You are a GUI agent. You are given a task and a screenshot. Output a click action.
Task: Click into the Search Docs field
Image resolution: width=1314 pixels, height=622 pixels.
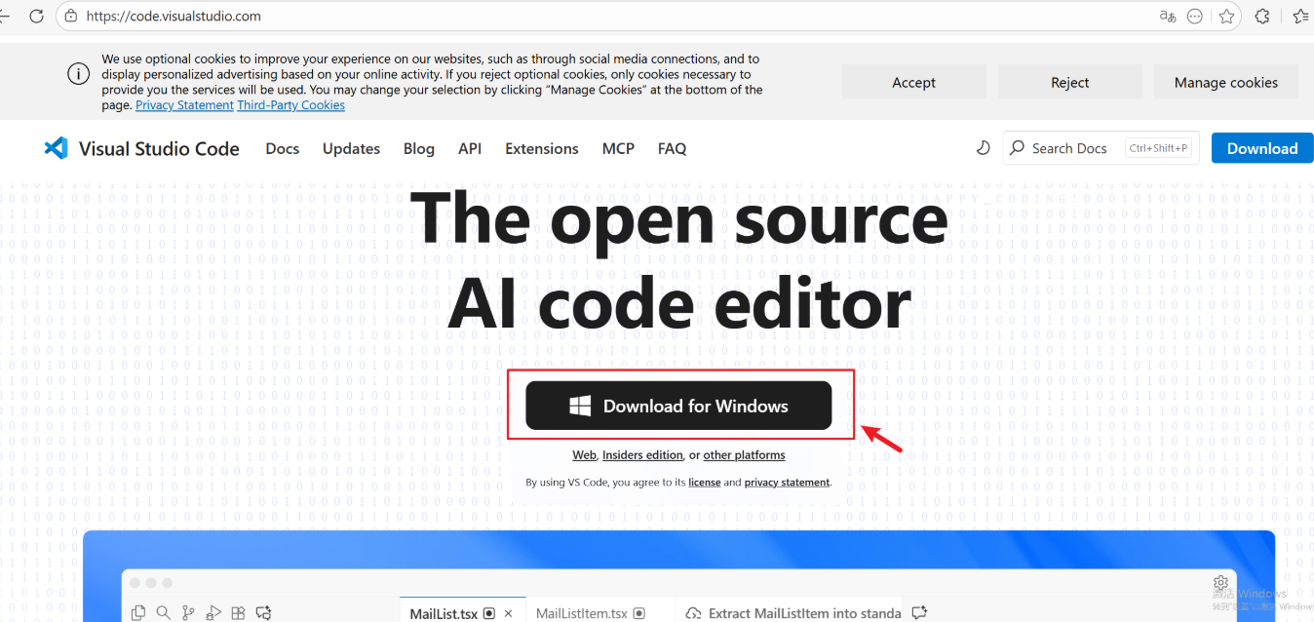pos(1101,148)
